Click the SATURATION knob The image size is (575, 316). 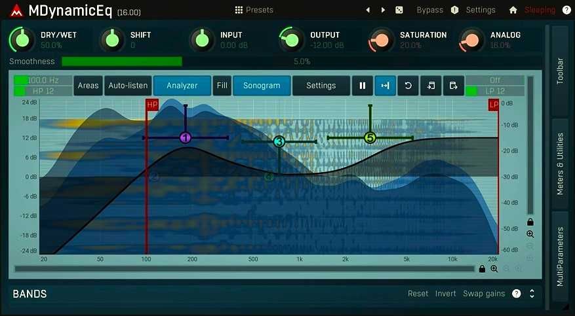[382, 40]
